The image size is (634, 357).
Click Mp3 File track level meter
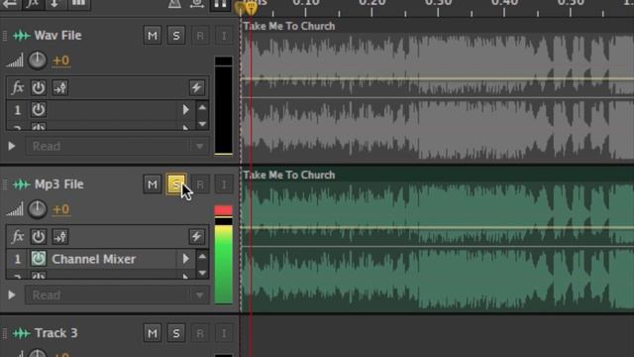coord(224,255)
